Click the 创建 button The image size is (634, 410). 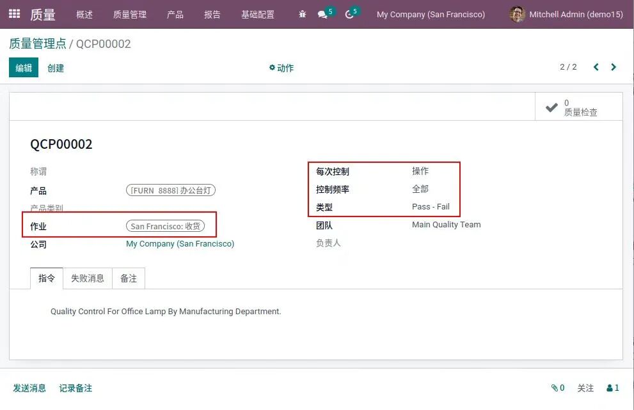point(56,68)
